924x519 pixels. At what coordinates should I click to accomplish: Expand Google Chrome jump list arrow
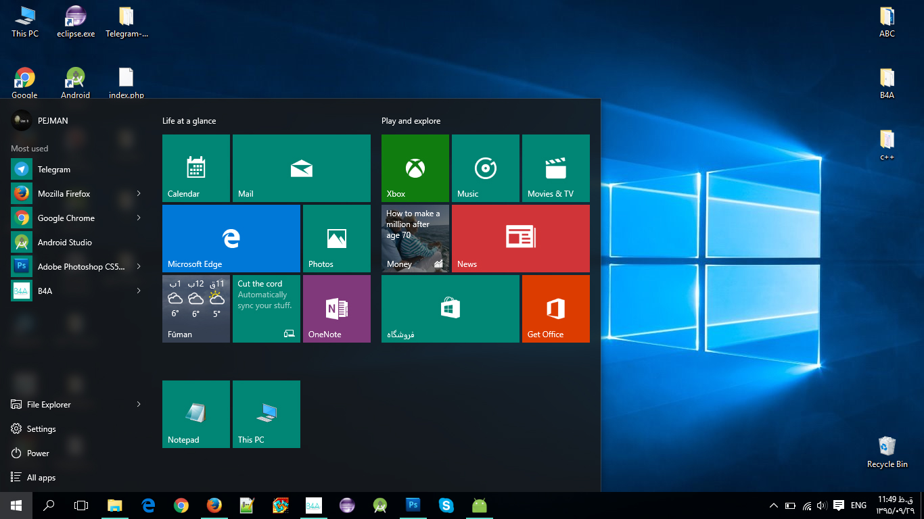(139, 218)
